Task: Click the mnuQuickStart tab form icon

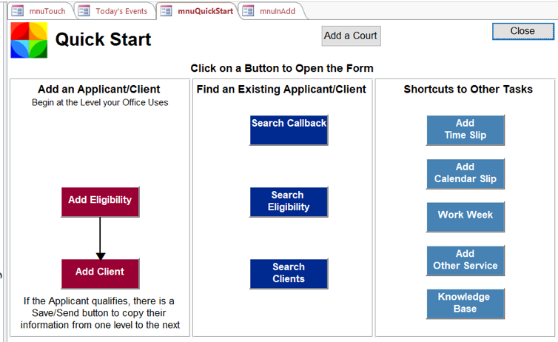Action: [x=166, y=11]
